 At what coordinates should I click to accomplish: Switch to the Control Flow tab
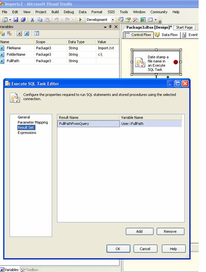[x=138, y=35]
